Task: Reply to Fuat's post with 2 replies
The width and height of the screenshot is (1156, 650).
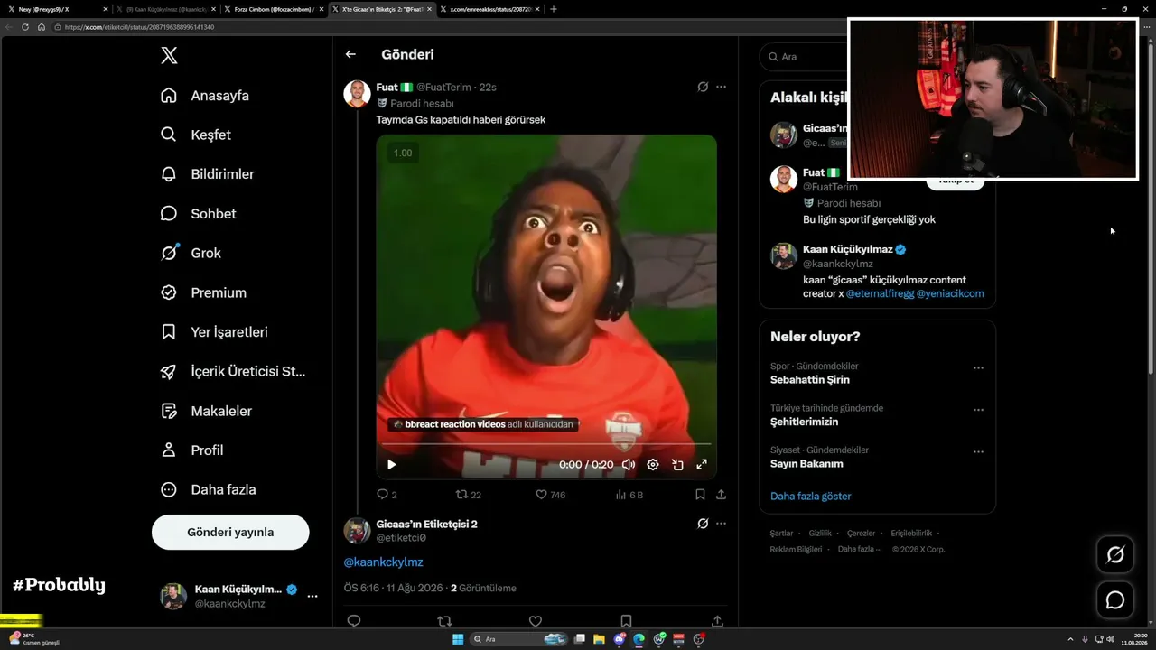Action: coord(387,495)
